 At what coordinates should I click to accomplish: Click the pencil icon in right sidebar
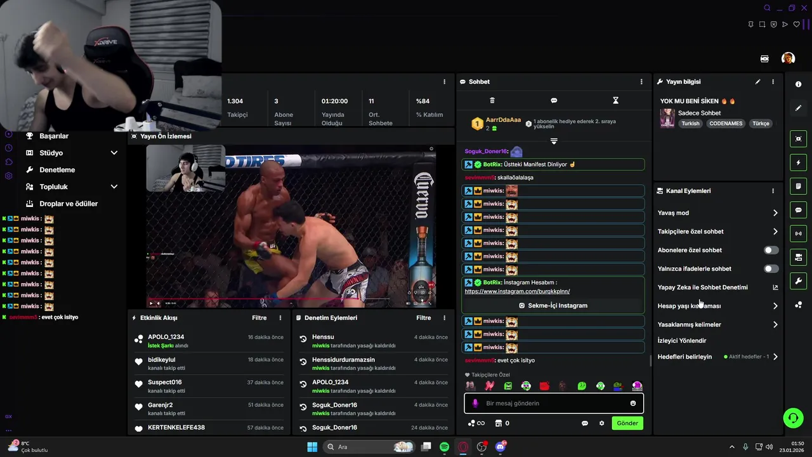(x=798, y=108)
